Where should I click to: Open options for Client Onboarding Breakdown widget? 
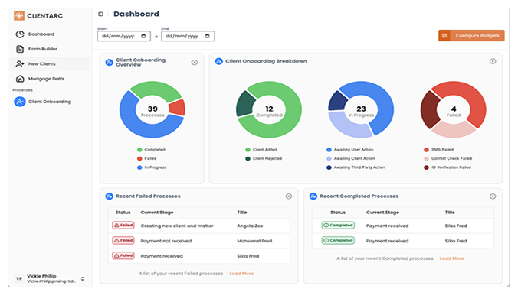click(493, 61)
